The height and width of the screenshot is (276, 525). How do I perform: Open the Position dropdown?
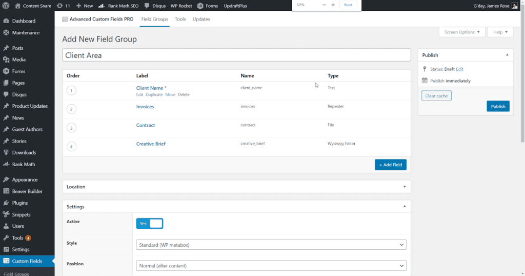[x=271, y=266]
